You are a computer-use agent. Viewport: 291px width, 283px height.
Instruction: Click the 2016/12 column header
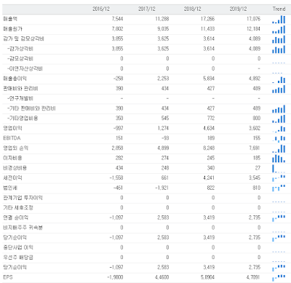101,9
